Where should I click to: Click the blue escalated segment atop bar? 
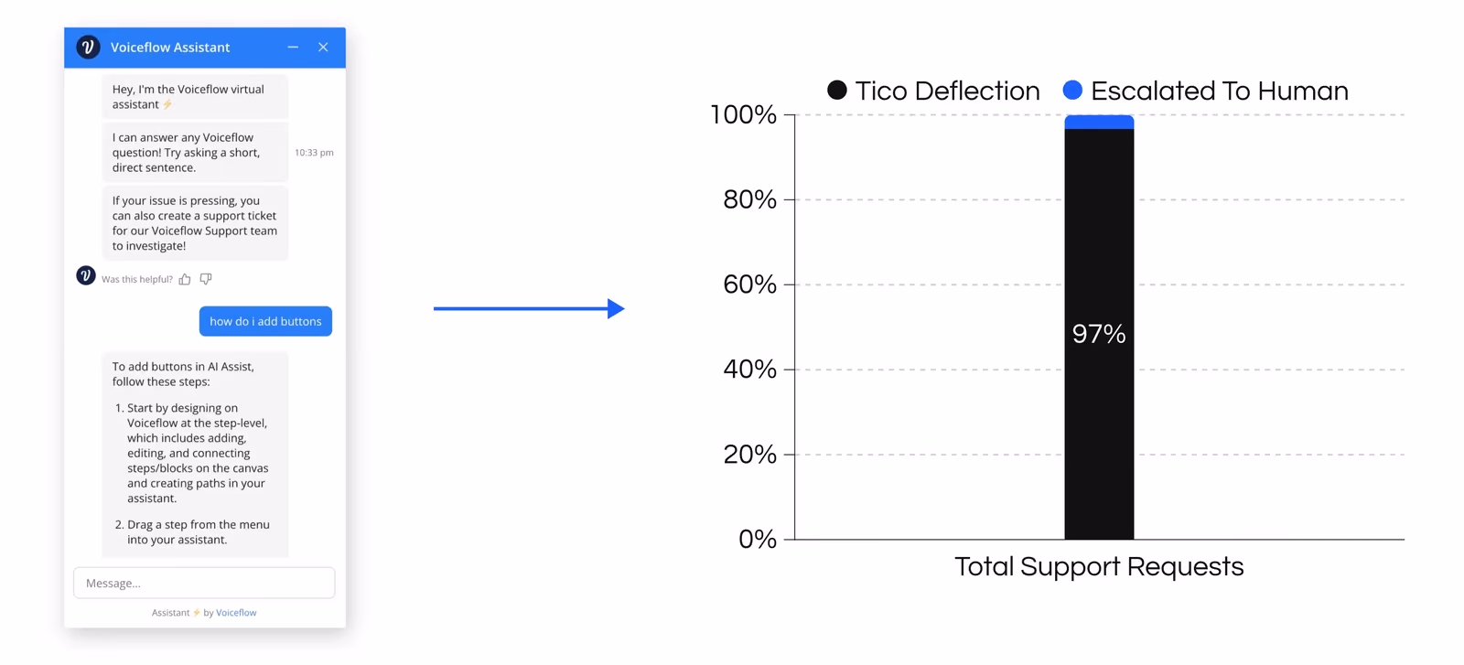point(1099,122)
